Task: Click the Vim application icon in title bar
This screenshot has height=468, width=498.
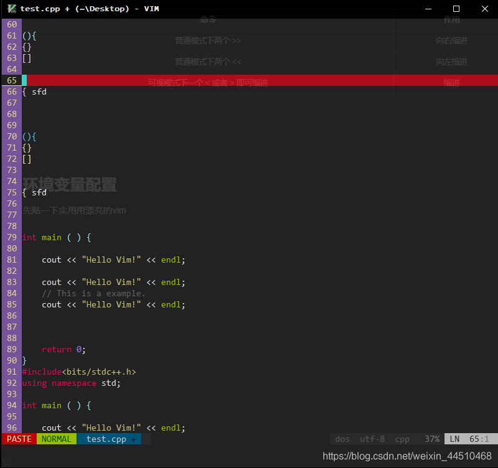Action: (x=11, y=9)
